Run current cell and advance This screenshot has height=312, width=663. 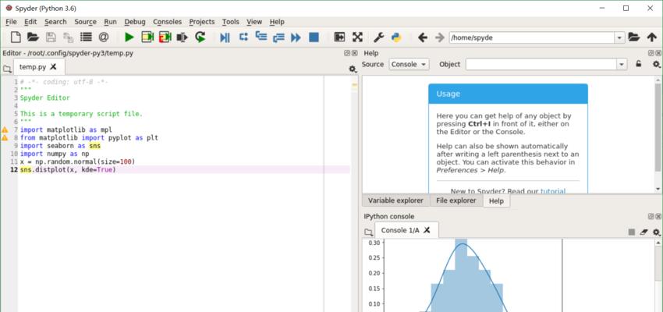click(x=165, y=37)
